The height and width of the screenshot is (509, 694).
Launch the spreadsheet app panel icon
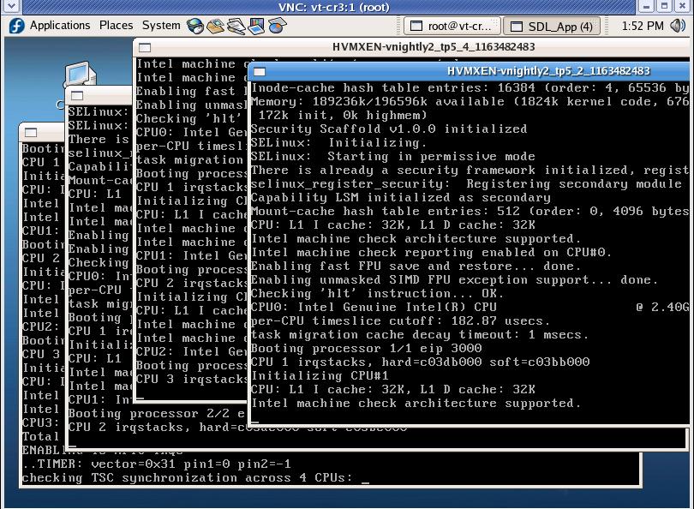pyautogui.click(x=277, y=27)
